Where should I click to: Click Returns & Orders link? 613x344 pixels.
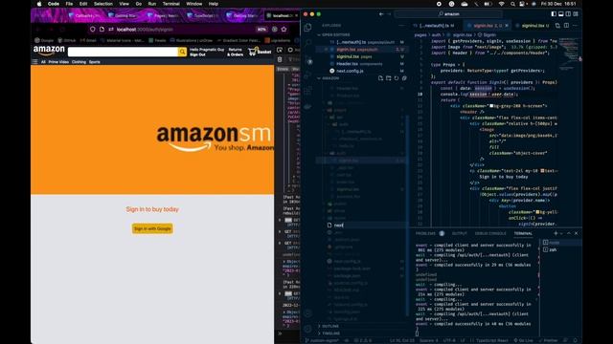point(235,53)
